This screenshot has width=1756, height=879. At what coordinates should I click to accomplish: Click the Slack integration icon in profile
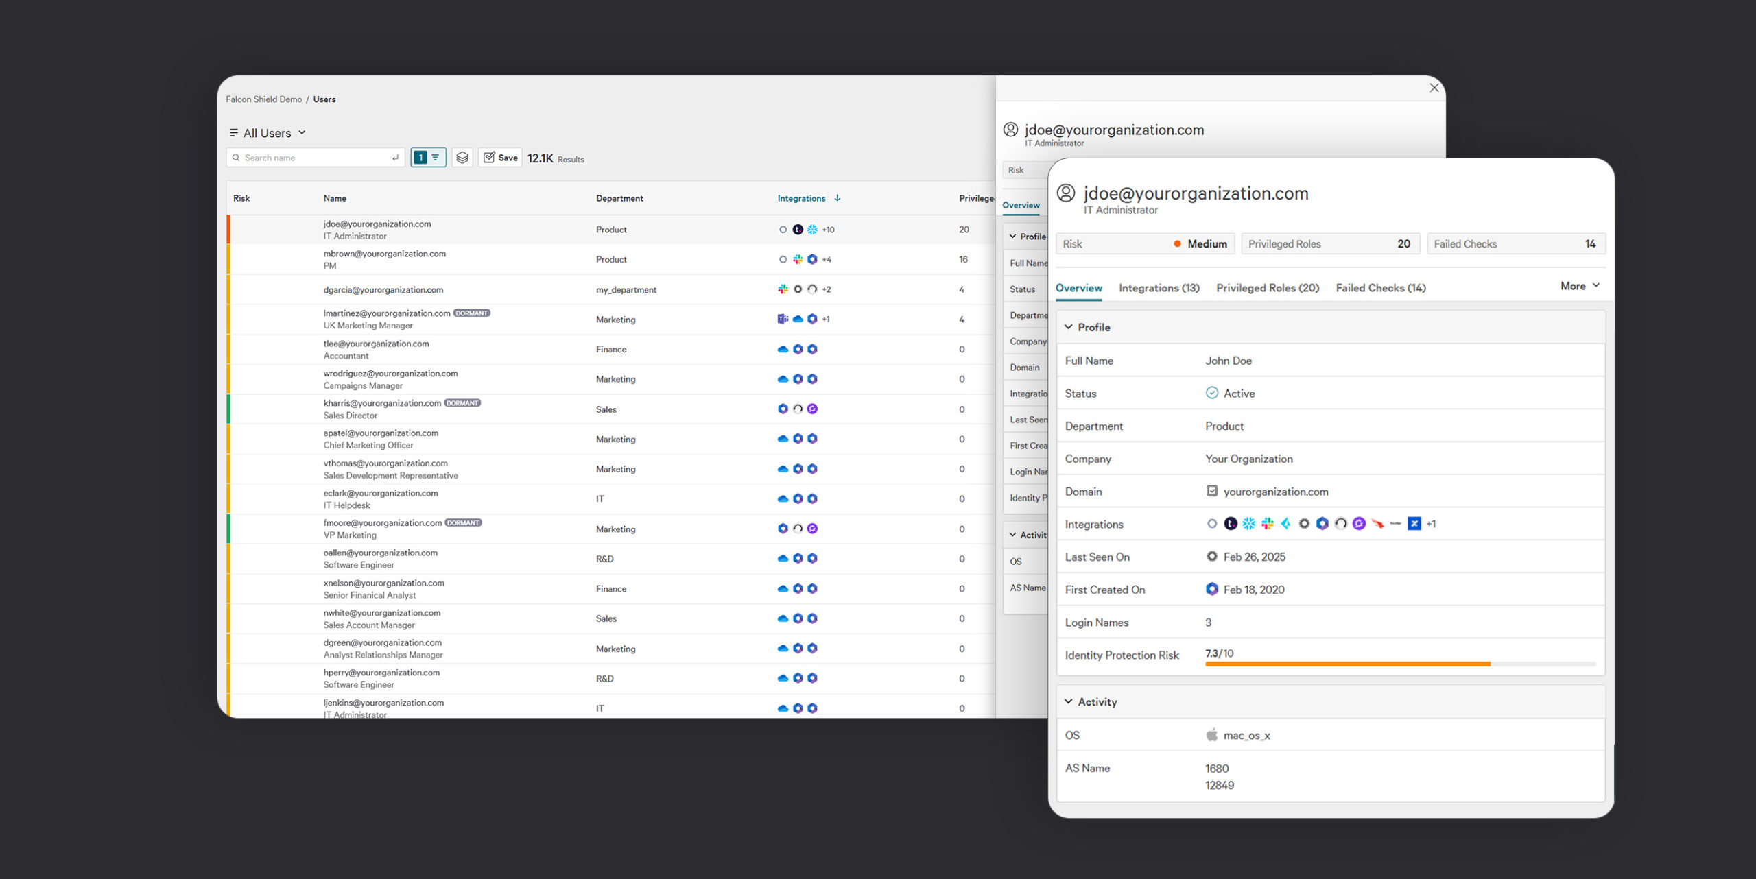click(1267, 524)
